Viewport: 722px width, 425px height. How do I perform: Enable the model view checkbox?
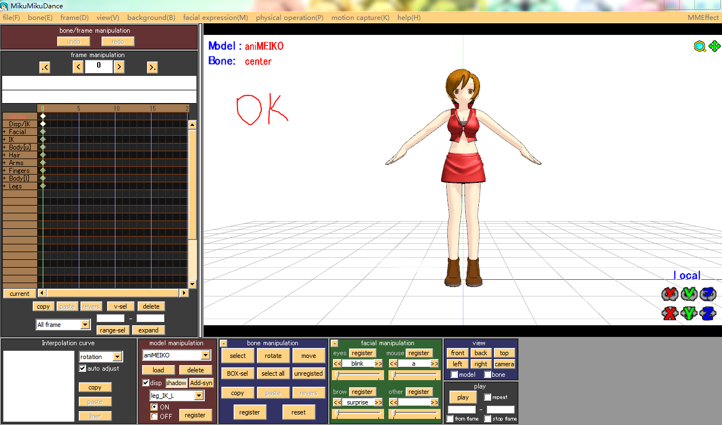point(455,375)
